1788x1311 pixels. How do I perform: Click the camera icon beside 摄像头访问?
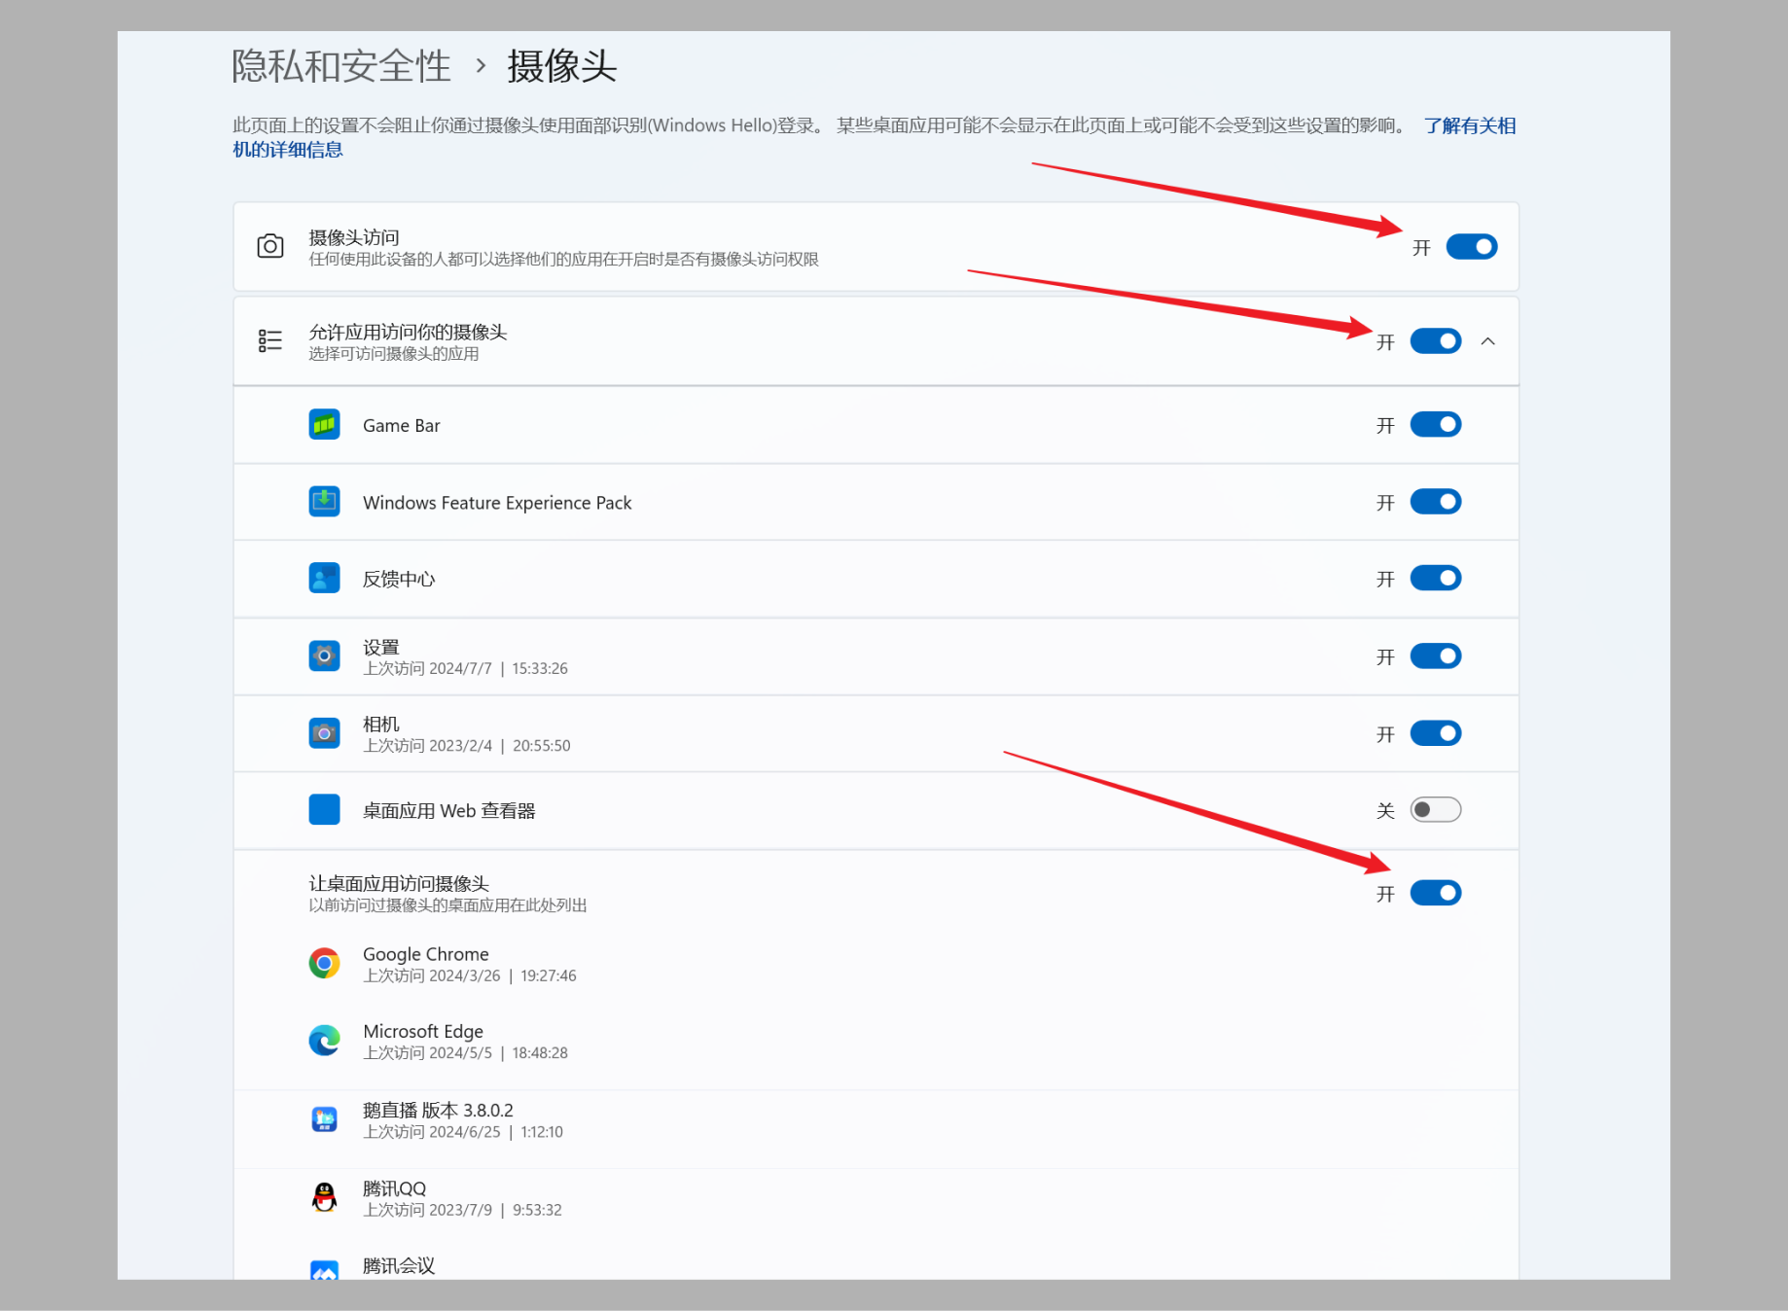tap(270, 246)
